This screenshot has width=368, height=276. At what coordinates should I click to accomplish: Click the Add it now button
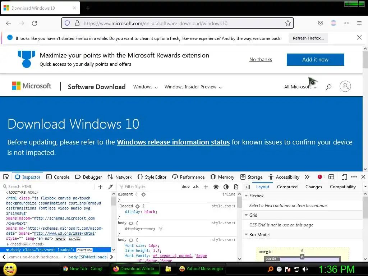pos(315,60)
